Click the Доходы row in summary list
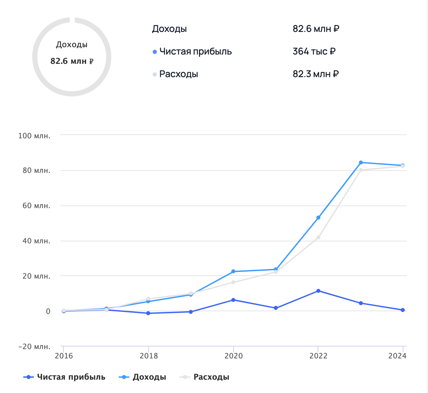 (x=169, y=29)
